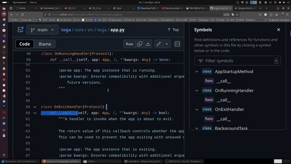Open the translate page icon in address bar
This screenshot has width=291, height=164.
coord(233,15)
